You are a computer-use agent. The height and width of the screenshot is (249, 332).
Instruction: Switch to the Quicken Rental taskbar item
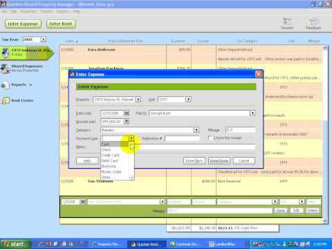click(147, 244)
